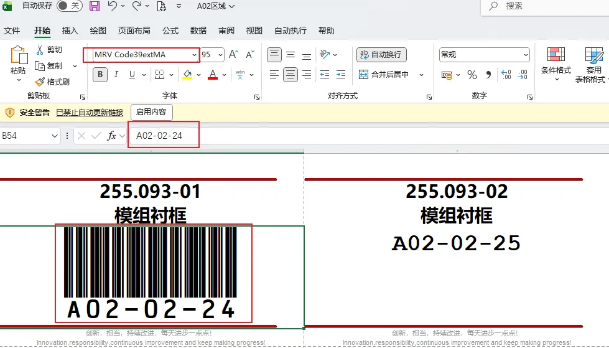Click the Cut scissors icon
Screen dimensions: 609x348
tap(40, 50)
